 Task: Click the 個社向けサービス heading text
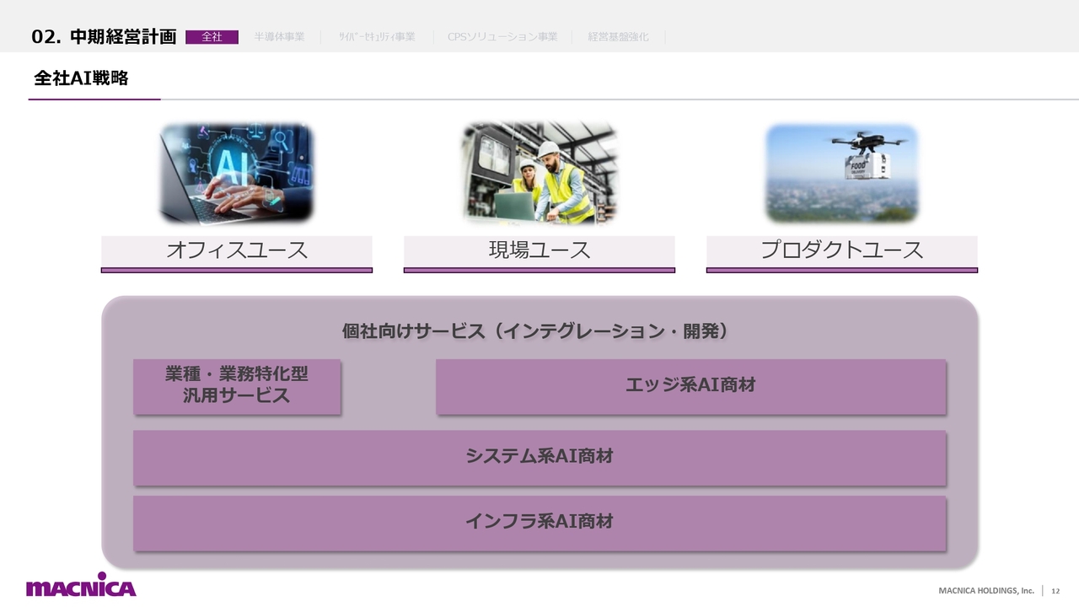[534, 331]
